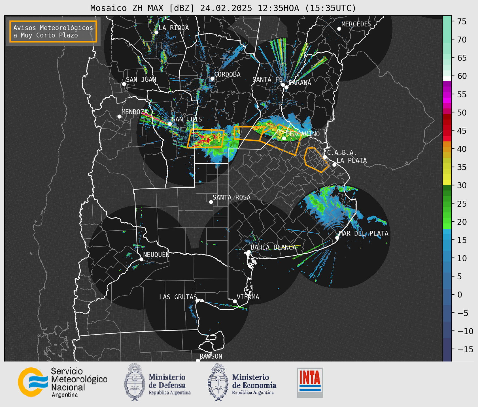478x407 pixels.
Task: Select the LAS GRUTAS city marker
Action: pyautogui.click(x=197, y=300)
